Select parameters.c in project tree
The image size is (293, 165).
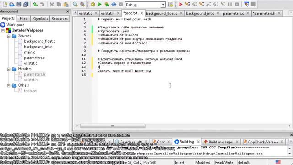tap(34, 58)
